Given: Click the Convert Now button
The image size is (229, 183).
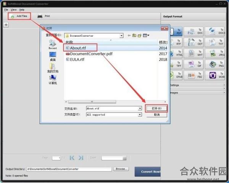Looking at the screenshot, I should pyautogui.click(x=148, y=172).
